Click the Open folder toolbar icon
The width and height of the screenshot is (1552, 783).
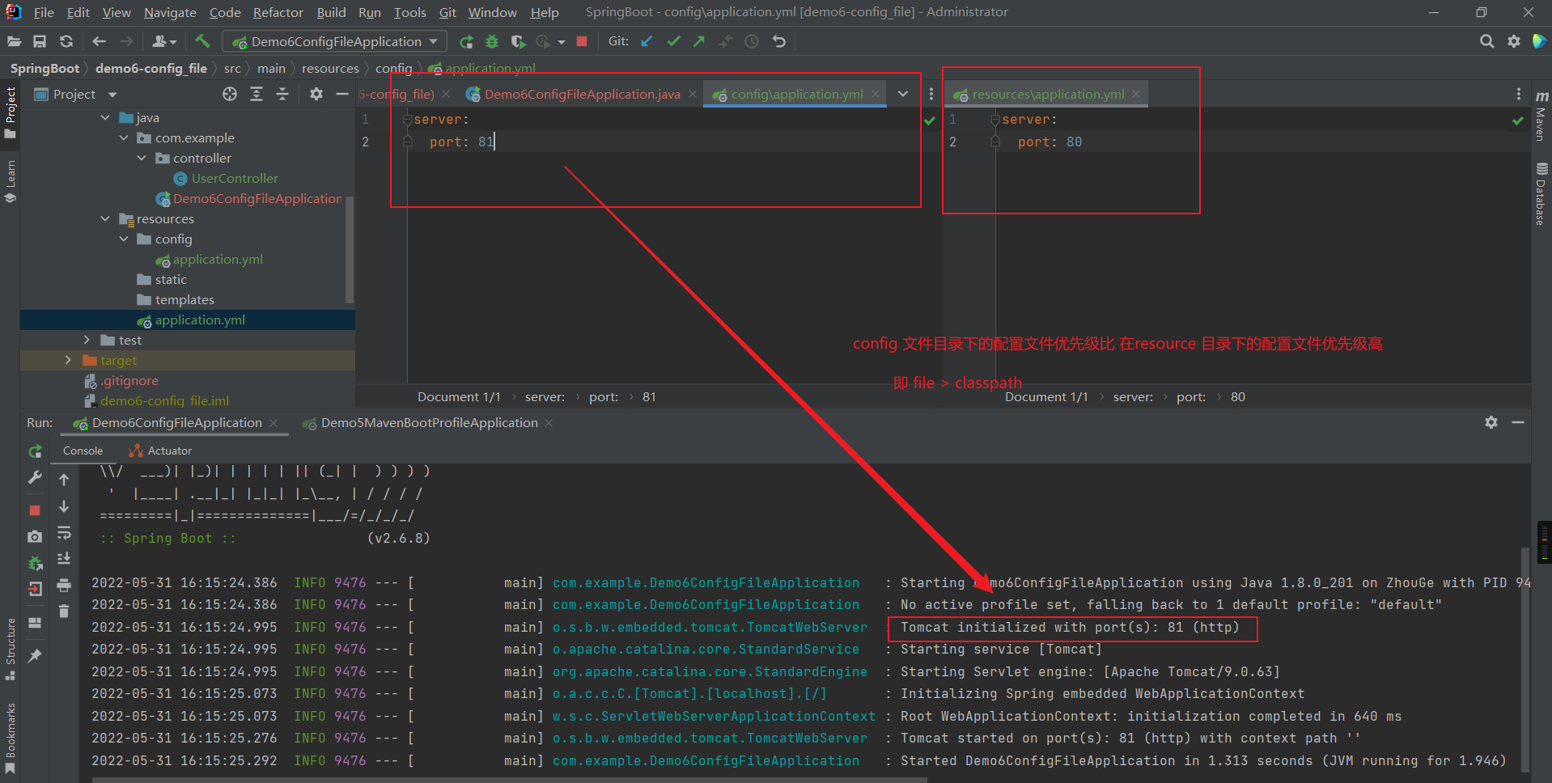click(14, 41)
